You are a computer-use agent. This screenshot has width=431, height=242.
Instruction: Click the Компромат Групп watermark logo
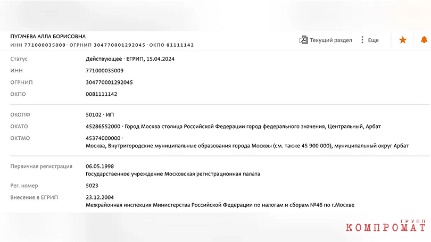(x=386, y=226)
